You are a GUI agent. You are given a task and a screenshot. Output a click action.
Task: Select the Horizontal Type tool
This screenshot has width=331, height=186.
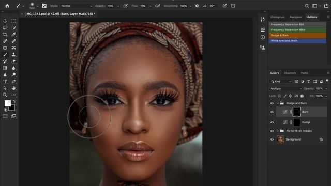coord(5,82)
